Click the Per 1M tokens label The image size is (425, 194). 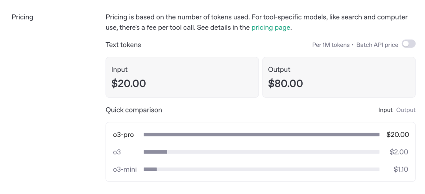tap(331, 45)
